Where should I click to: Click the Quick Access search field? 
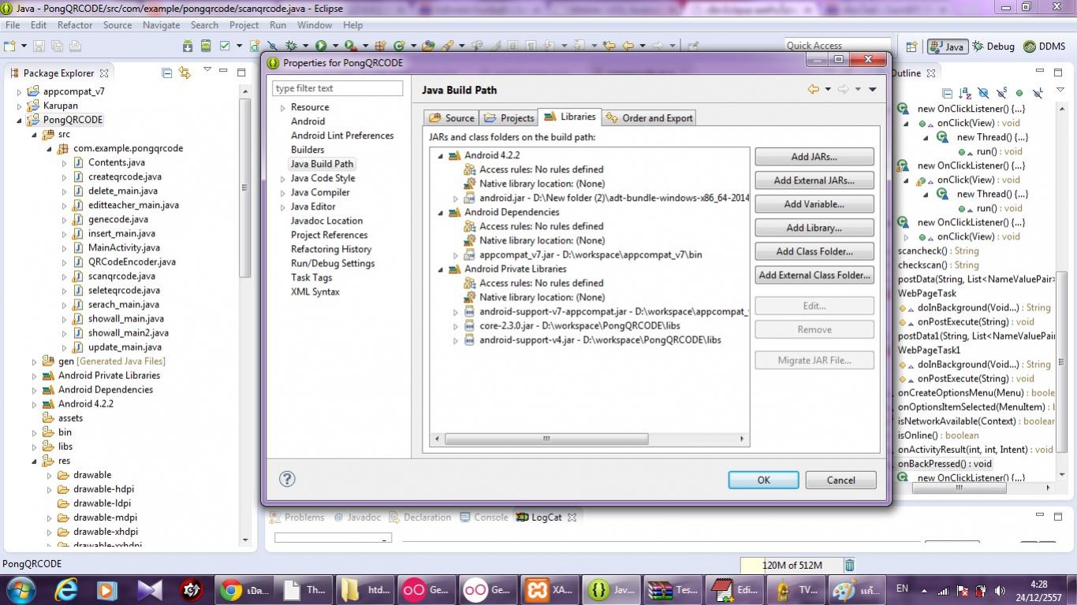837,46
